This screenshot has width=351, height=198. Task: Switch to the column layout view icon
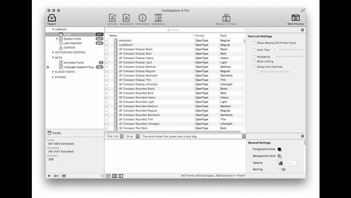pyautogui.click(x=115, y=176)
